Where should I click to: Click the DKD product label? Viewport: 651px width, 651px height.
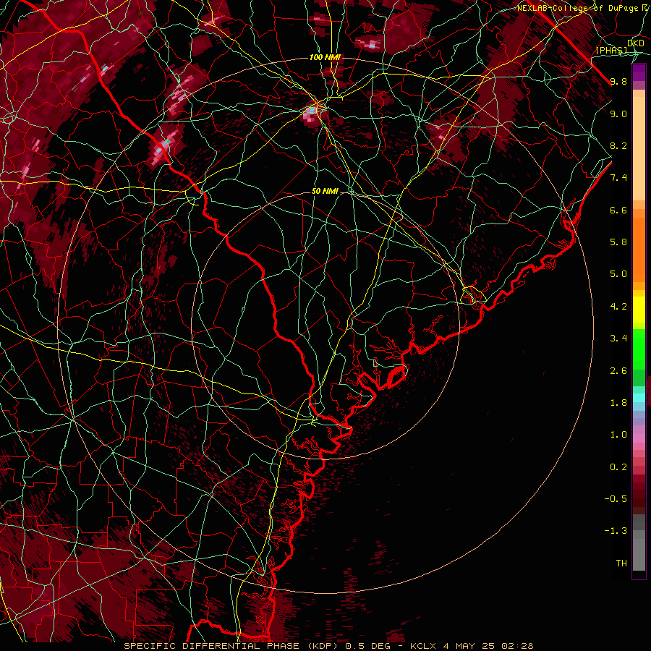(x=636, y=43)
